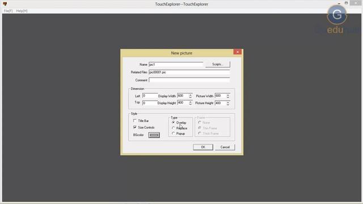
Task: Decrease Display Width with down arrow
Action: [191, 97]
